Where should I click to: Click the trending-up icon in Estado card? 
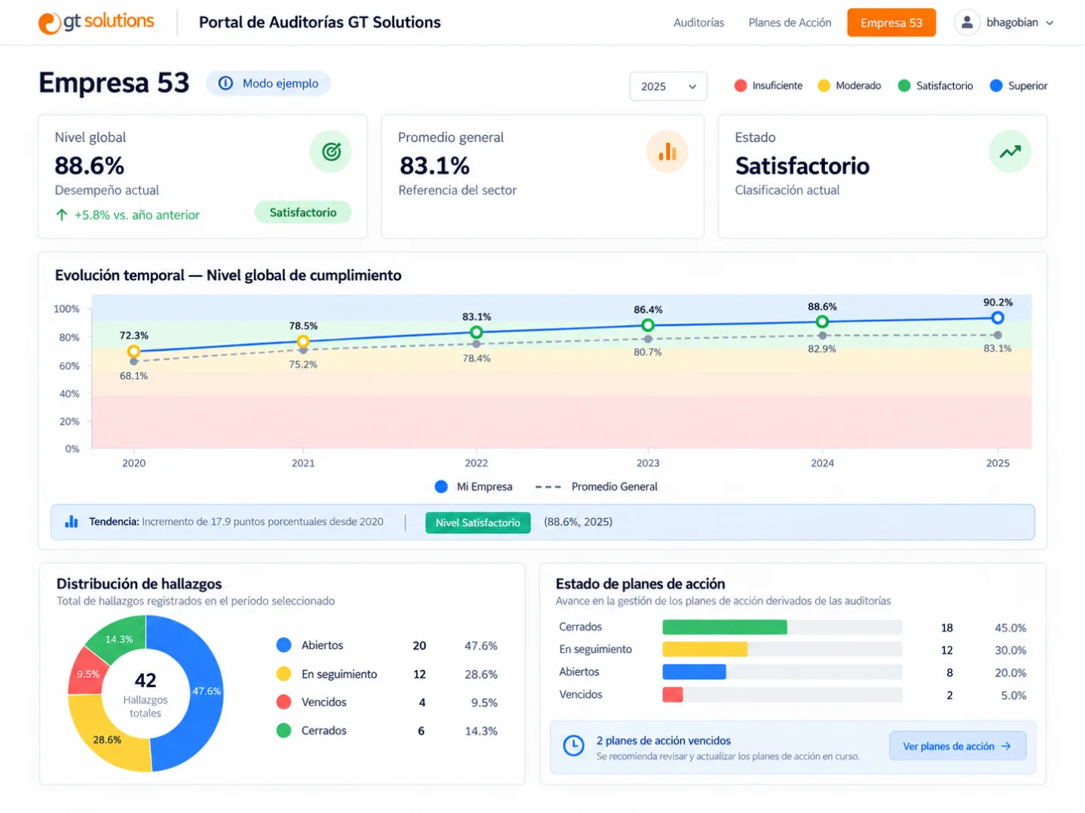pyautogui.click(x=1010, y=151)
